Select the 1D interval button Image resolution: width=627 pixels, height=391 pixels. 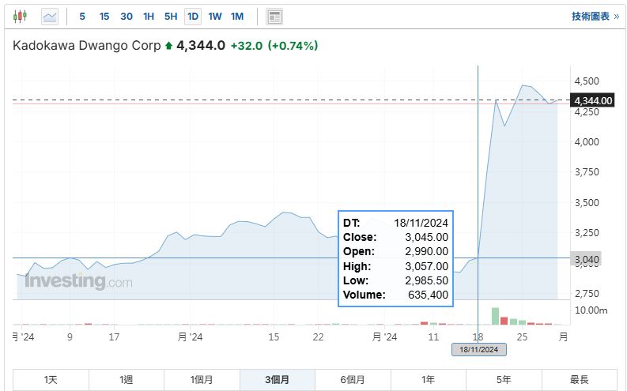193,16
